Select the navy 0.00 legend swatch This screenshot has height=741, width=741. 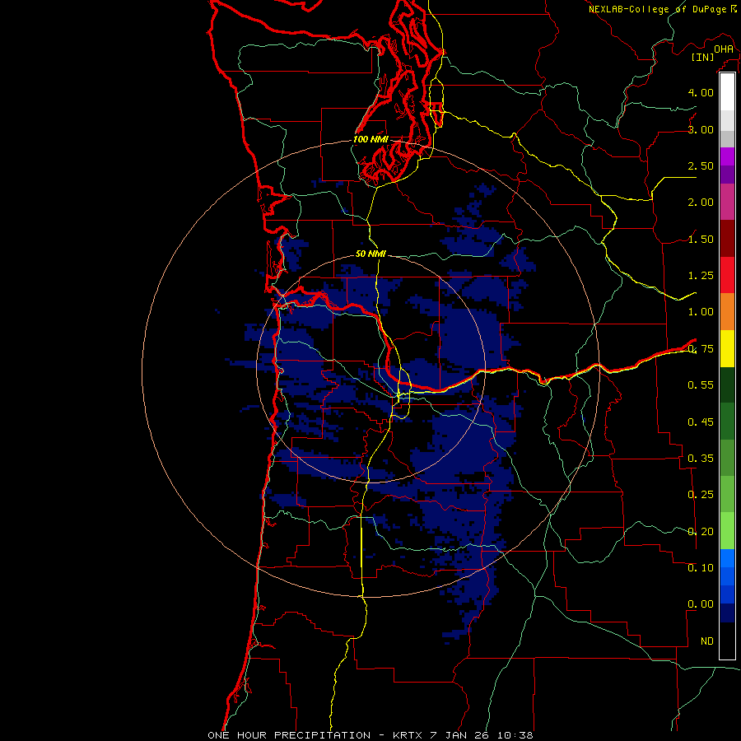[727, 613]
